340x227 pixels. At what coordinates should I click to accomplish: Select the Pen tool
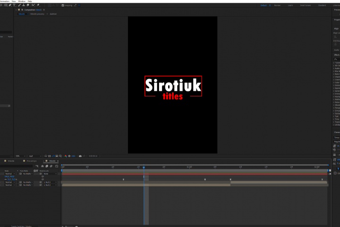10,5
